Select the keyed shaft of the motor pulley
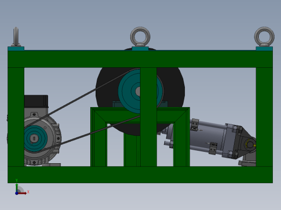 (34, 138)
